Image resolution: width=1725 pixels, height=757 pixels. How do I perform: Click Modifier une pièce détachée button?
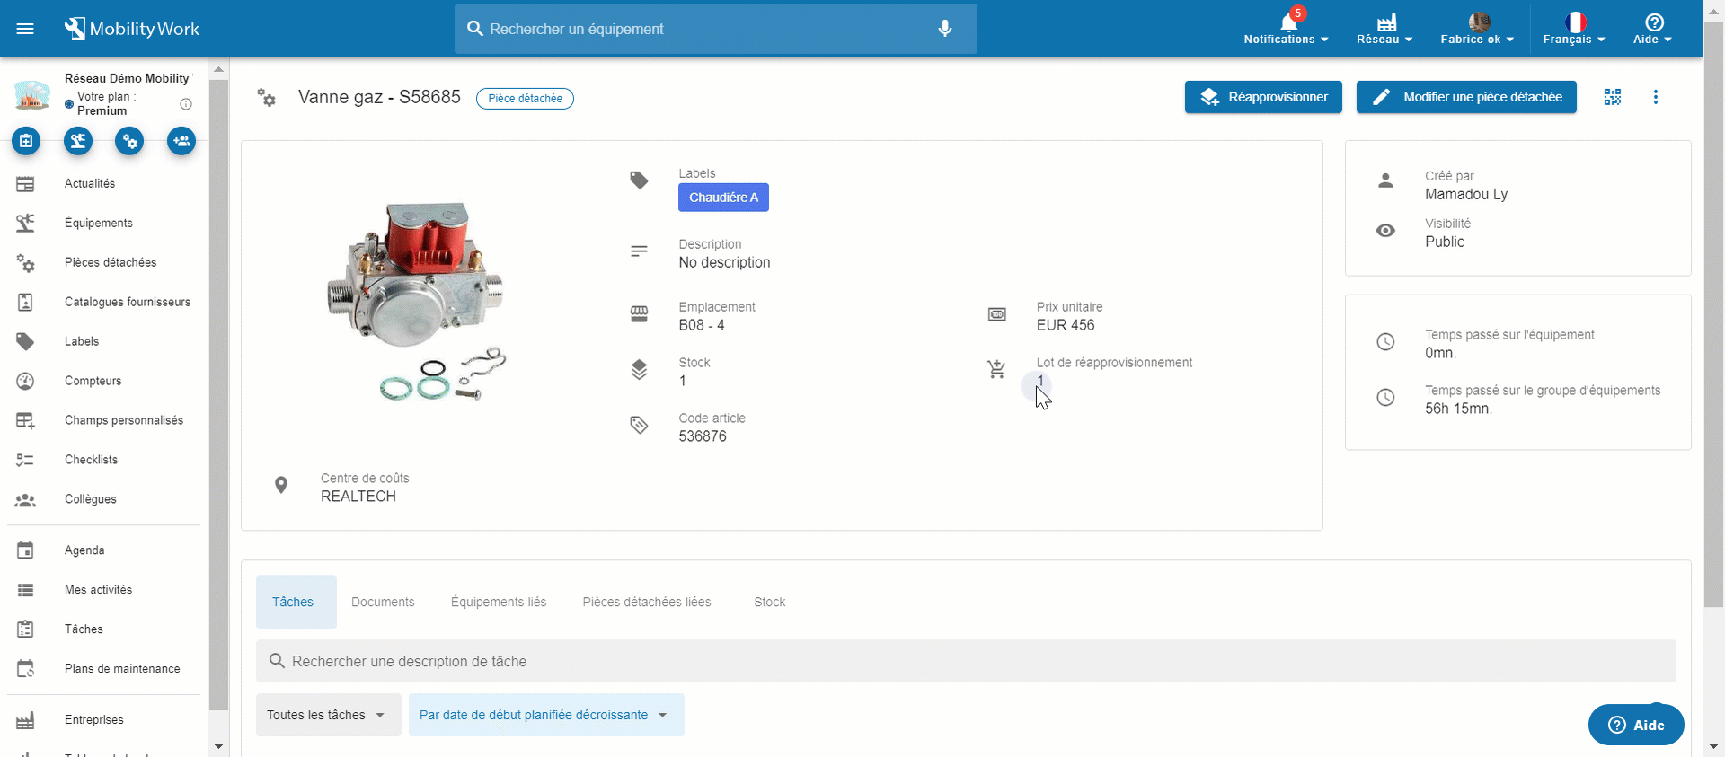[x=1465, y=97]
